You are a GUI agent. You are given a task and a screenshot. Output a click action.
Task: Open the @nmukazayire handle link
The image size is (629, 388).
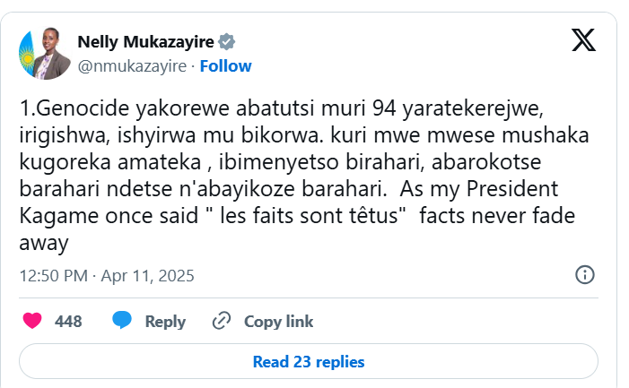pos(133,66)
